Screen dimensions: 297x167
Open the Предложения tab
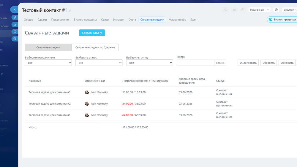[60, 20]
